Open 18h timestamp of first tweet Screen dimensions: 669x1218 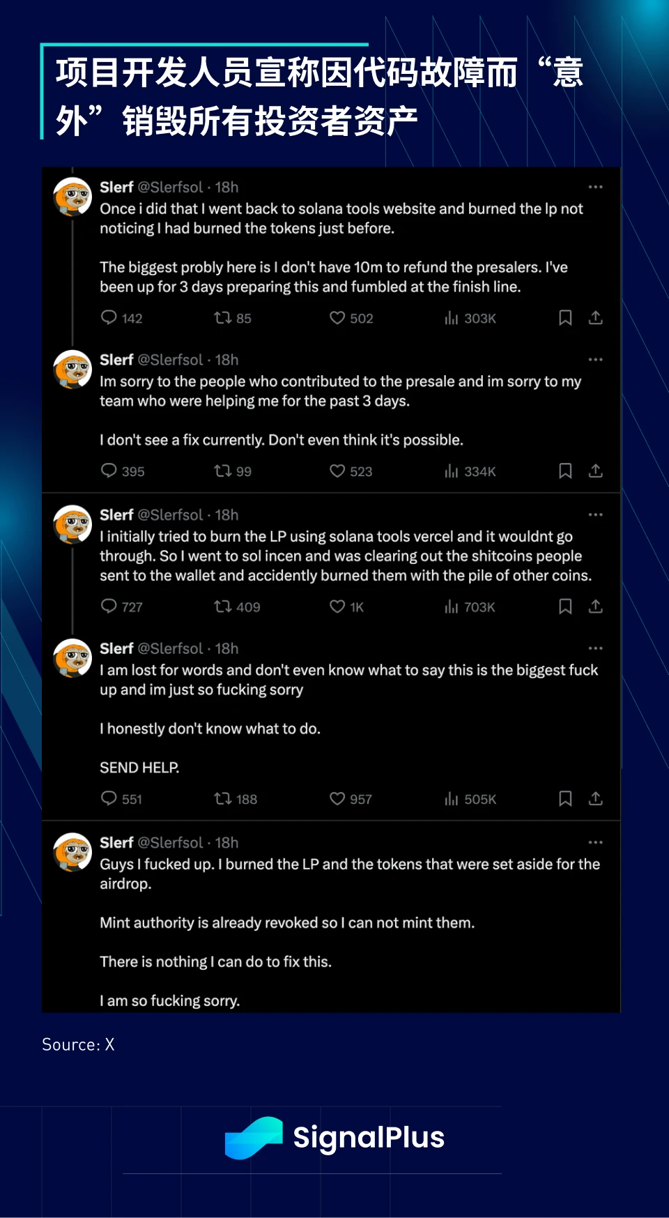(x=226, y=187)
